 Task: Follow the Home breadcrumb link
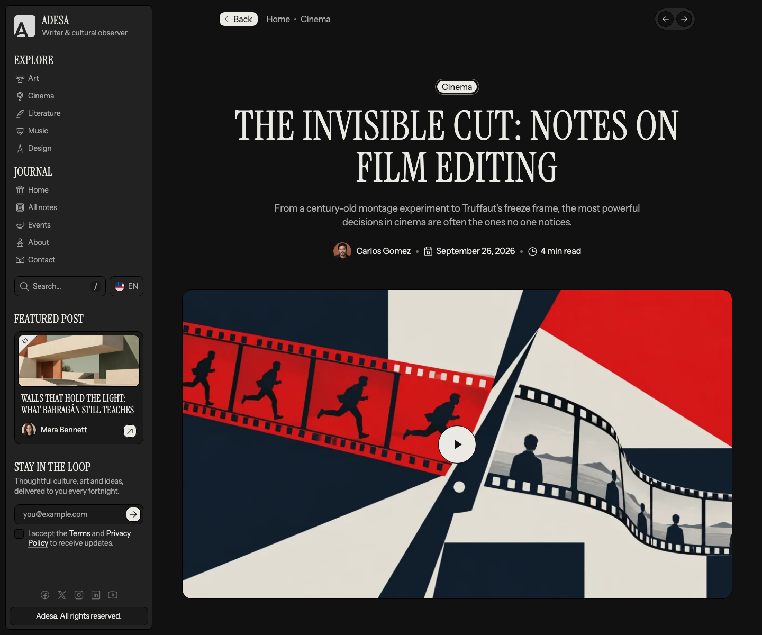pyautogui.click(x=278, y=19)
